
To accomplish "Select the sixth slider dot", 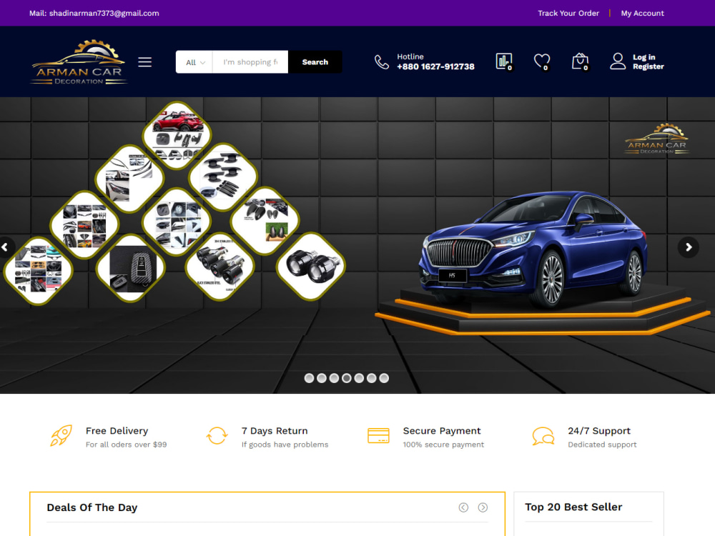I will (372, 378).
